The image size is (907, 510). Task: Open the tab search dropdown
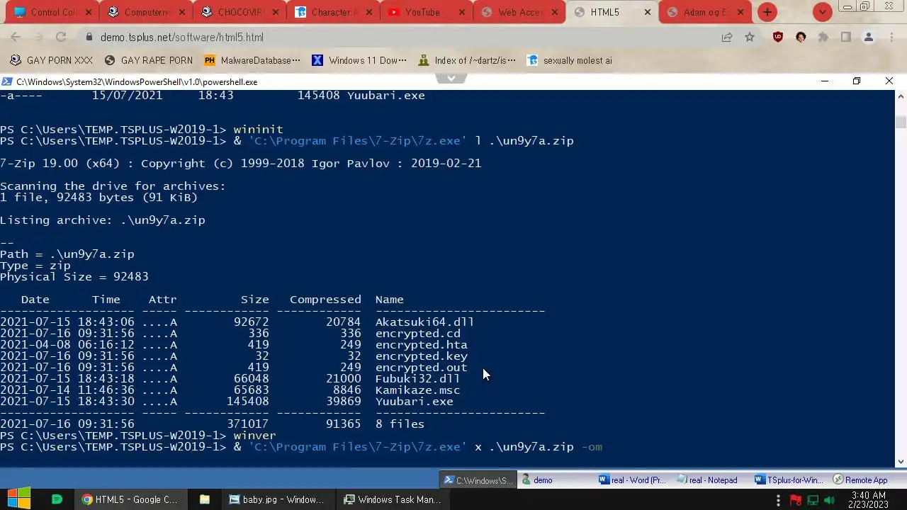[x=822, y=12]
